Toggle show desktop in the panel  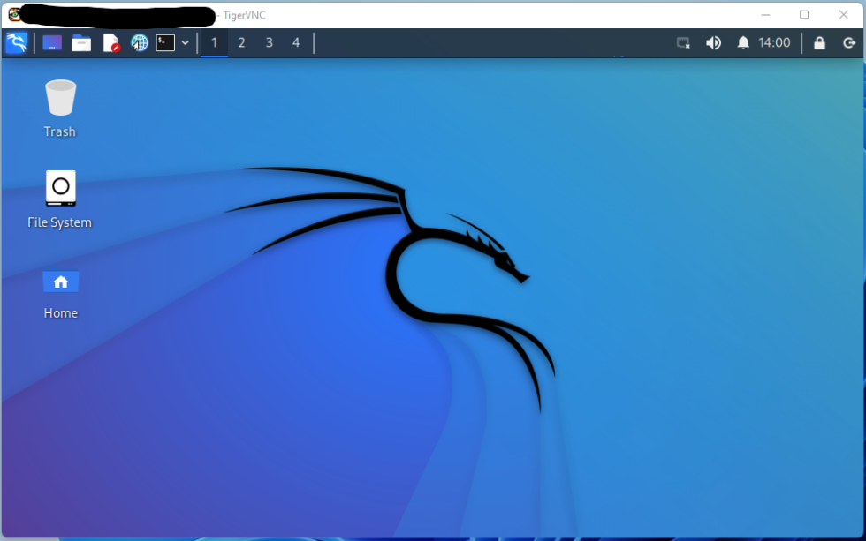[682, 42]
